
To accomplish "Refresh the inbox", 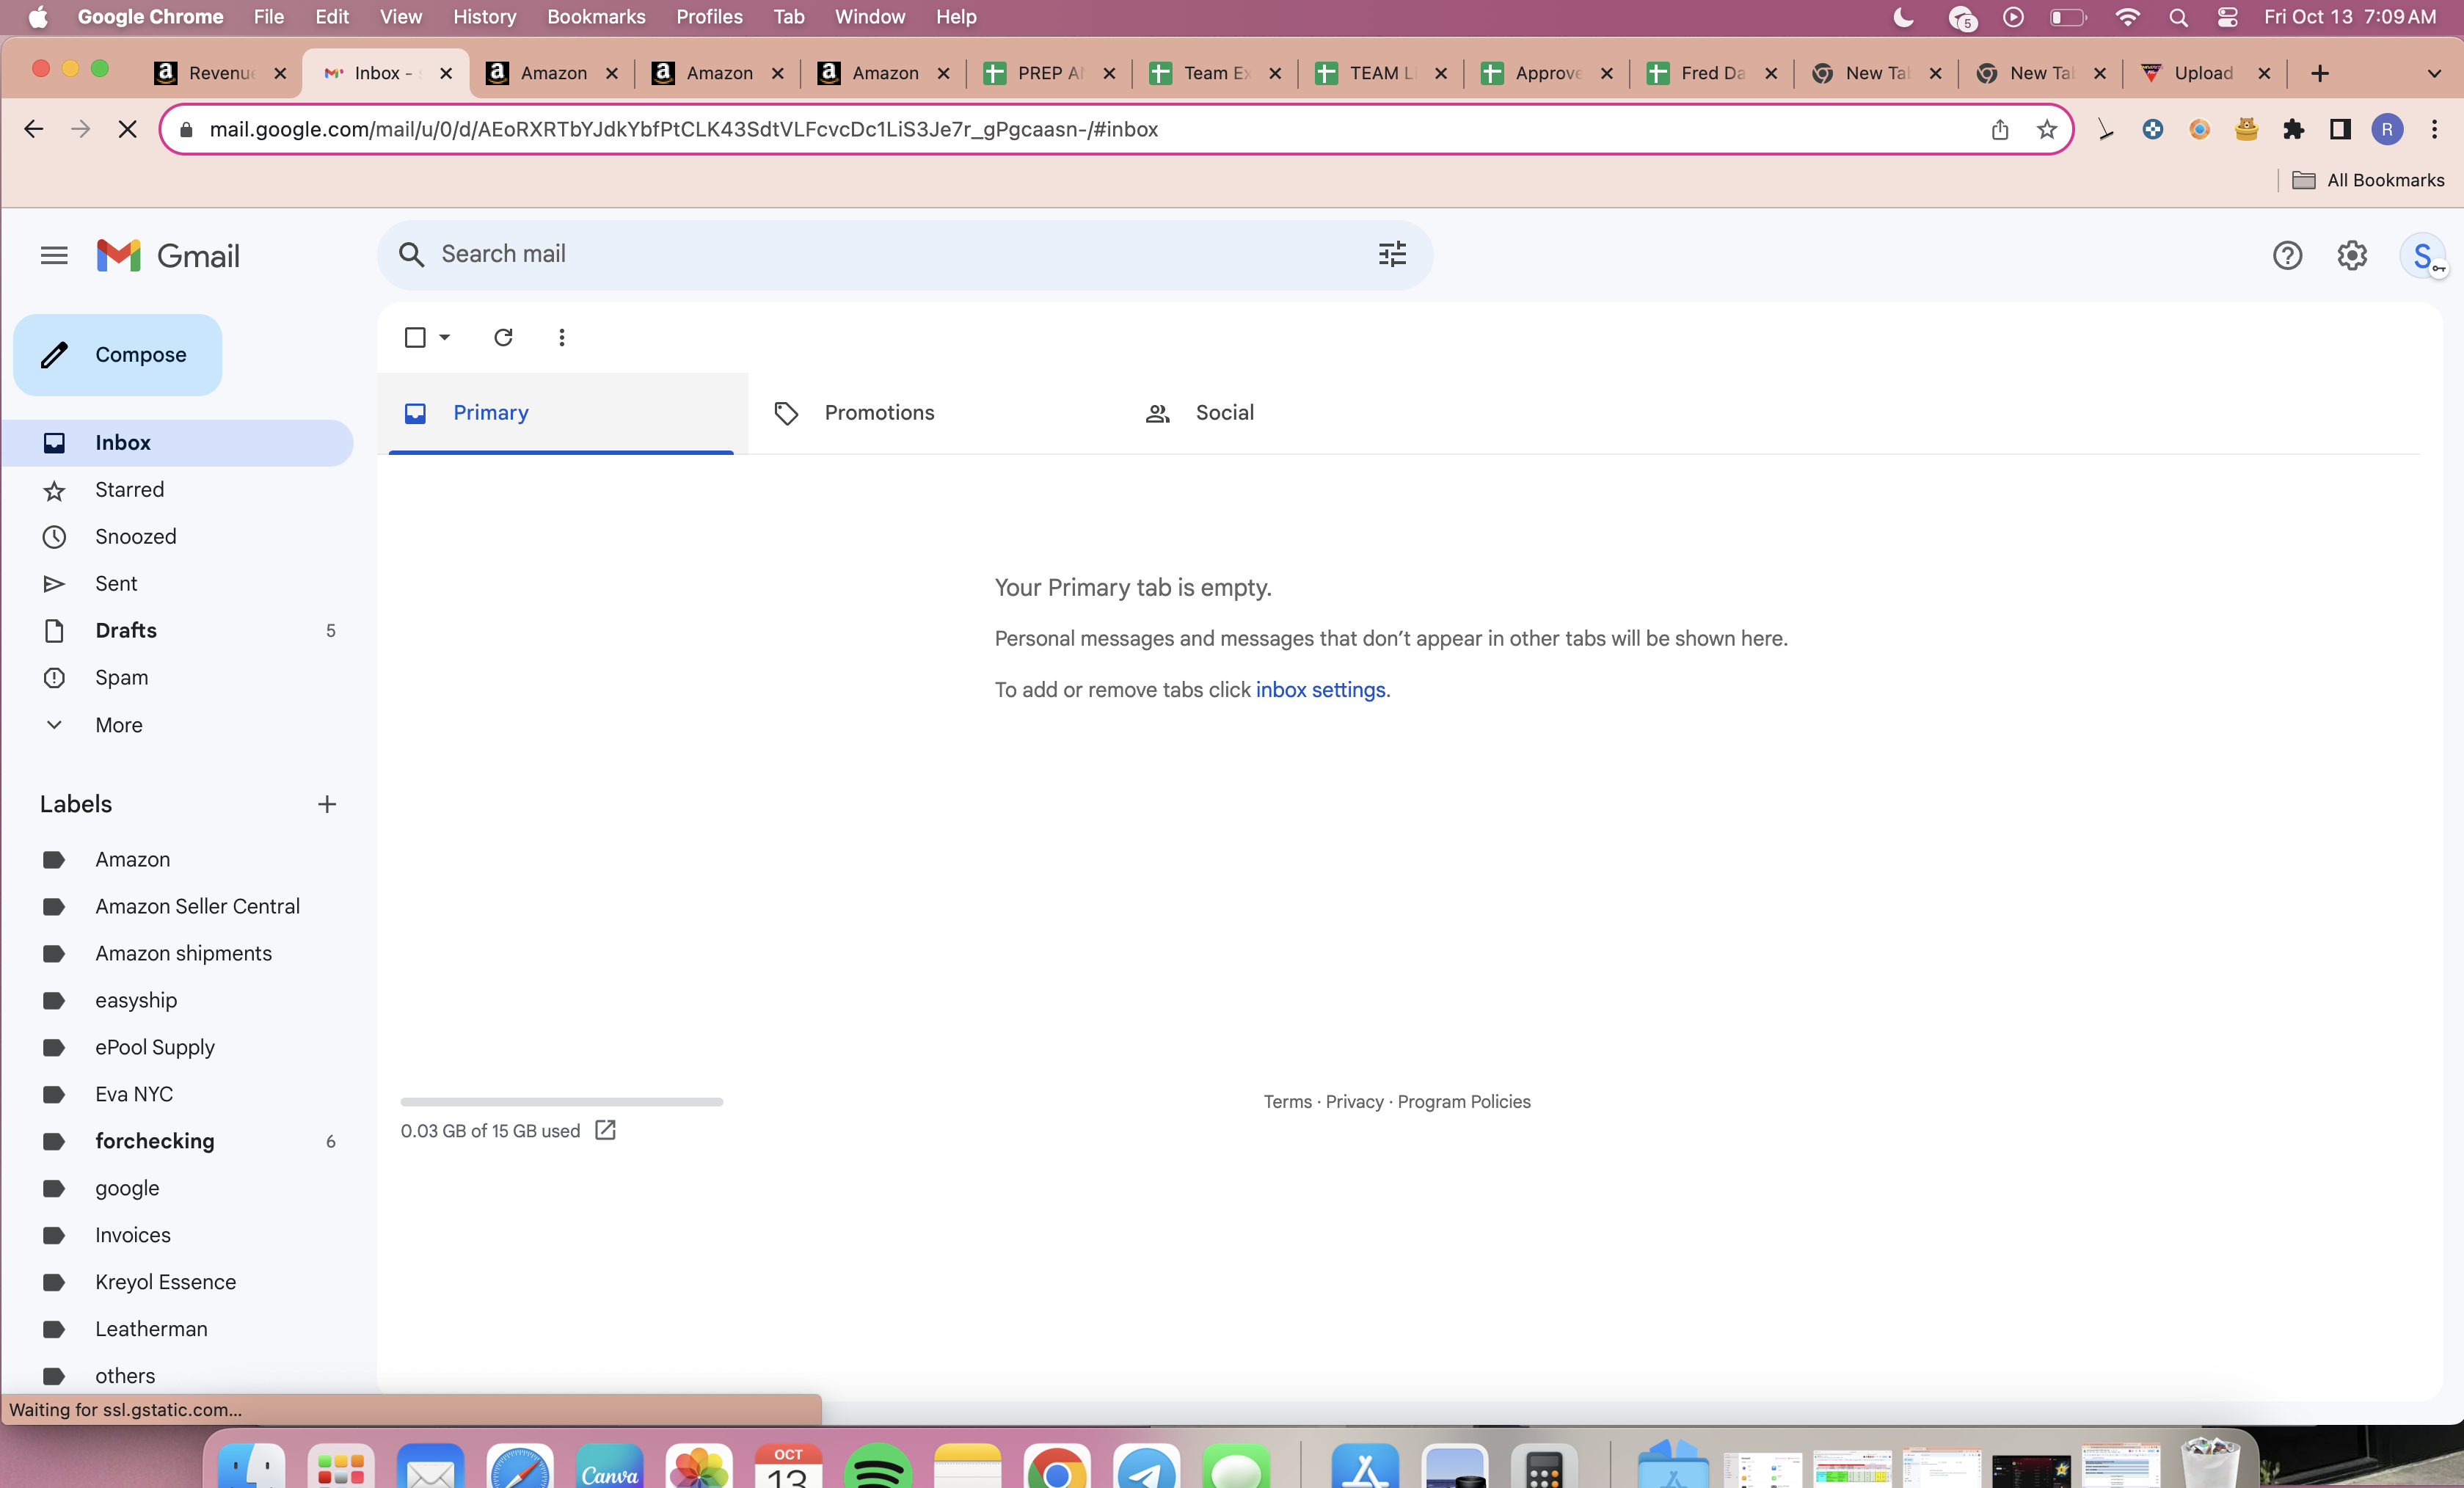I will pyautogui.click(x=503, y=337).
